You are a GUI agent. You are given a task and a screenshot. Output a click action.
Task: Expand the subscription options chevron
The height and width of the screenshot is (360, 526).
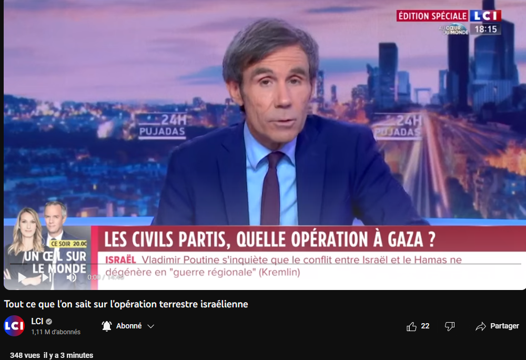point(151,326)
